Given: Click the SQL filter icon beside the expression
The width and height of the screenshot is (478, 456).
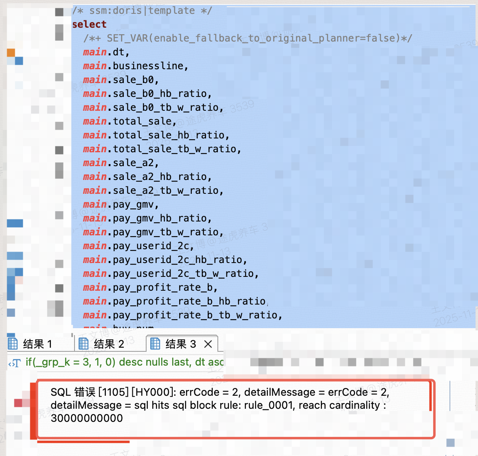Looking at the screenshot, I should point(15,363).
